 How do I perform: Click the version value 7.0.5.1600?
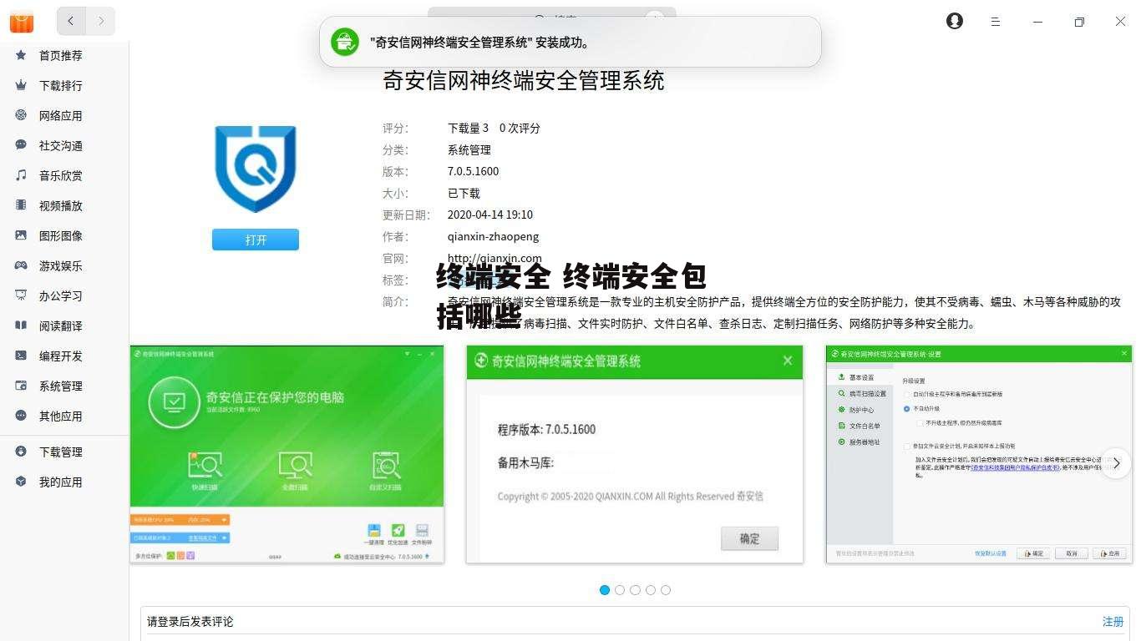pyautogui.click(x=473, y=171)
